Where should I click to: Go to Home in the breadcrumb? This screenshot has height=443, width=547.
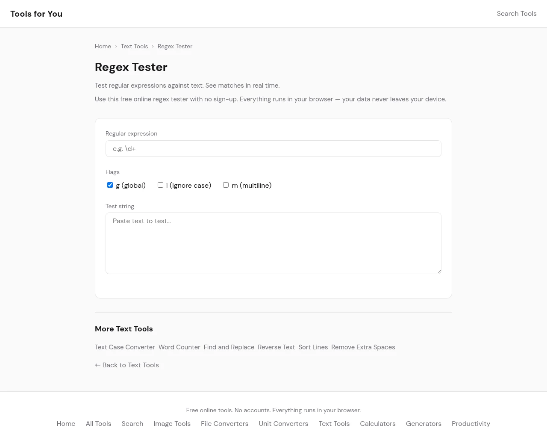pyautogui.click(x=103, y=46)
